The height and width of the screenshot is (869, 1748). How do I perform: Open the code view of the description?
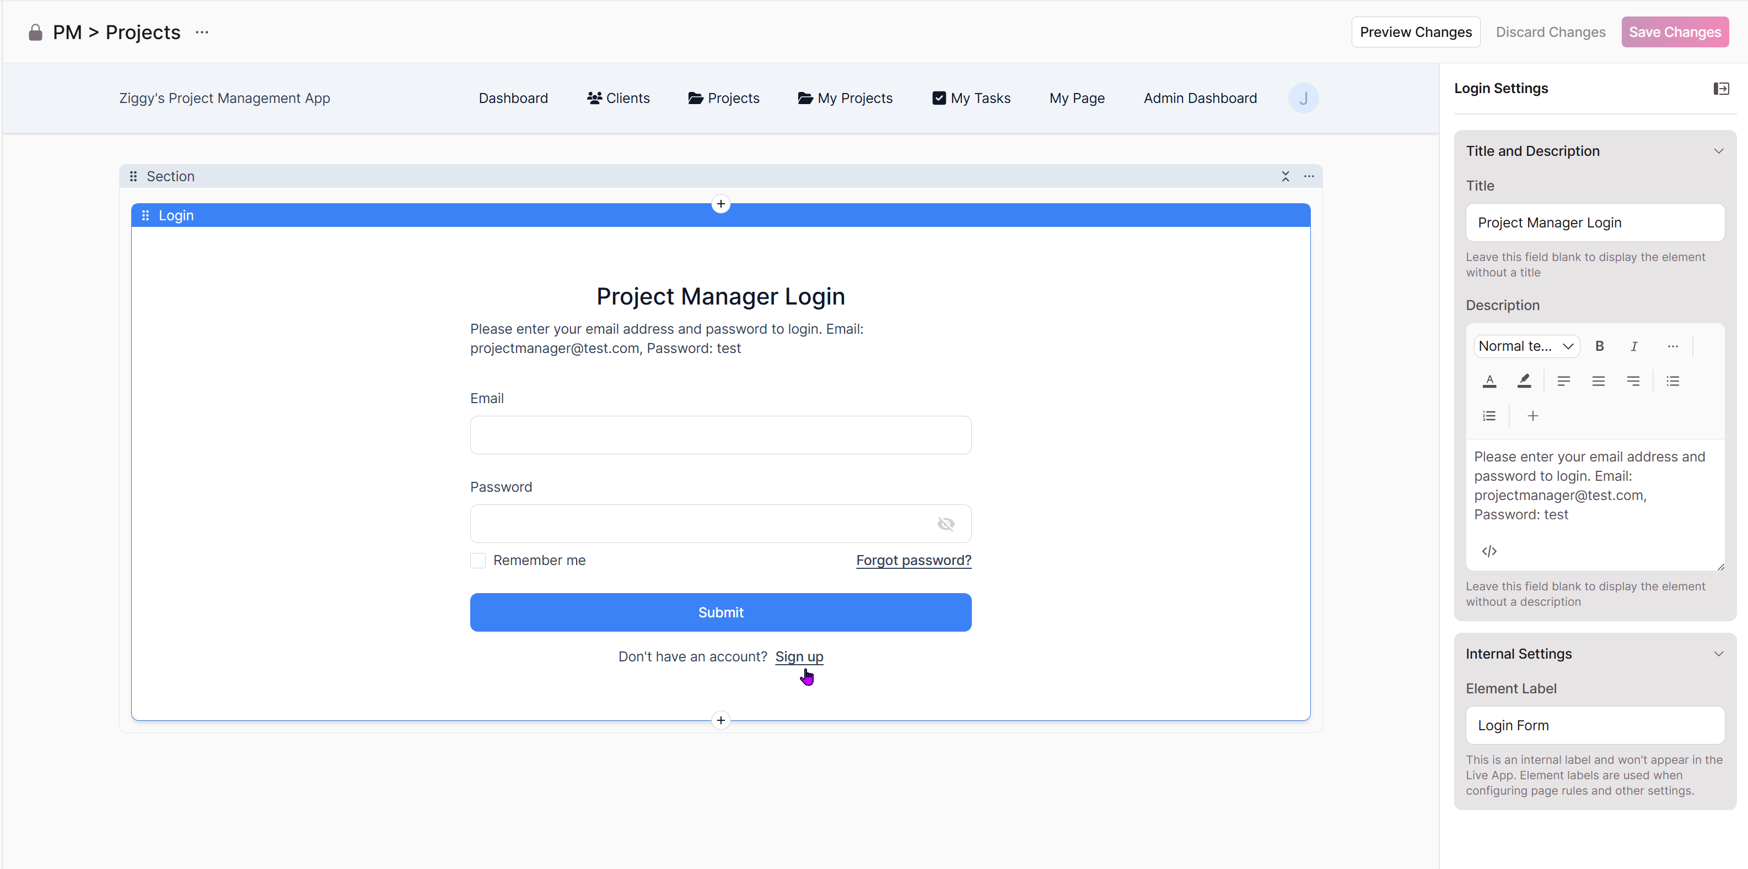[x=1489, y=550]
